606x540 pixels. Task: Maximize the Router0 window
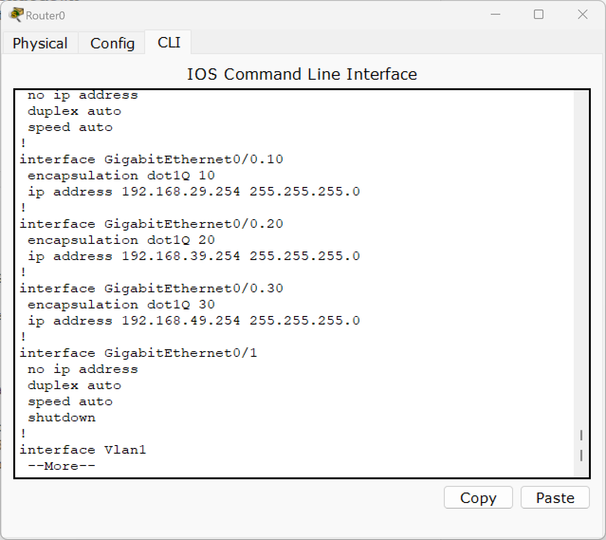[539, 15]
